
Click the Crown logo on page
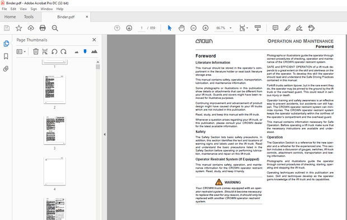tap(204, 41)
